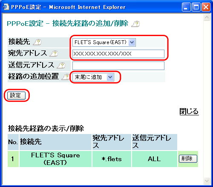Focus the empty 送信元アドレス text field
The height and width of the screenshot is (187, 213).
click(x=118, y=66)
